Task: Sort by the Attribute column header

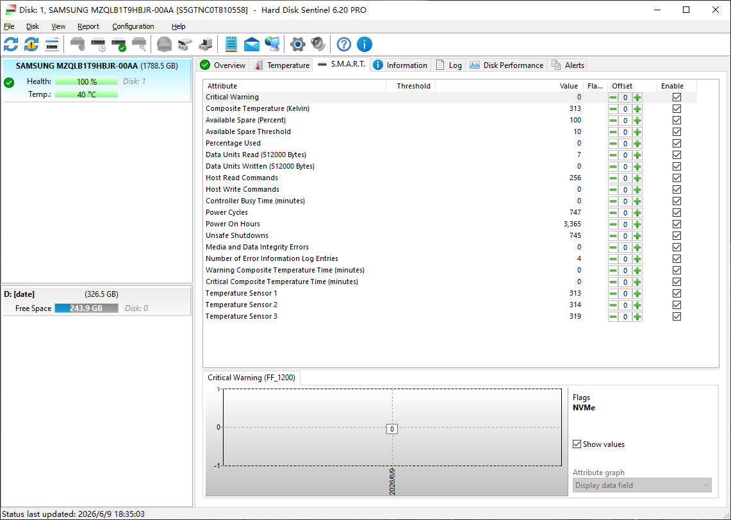Action: tap(294, 86)
